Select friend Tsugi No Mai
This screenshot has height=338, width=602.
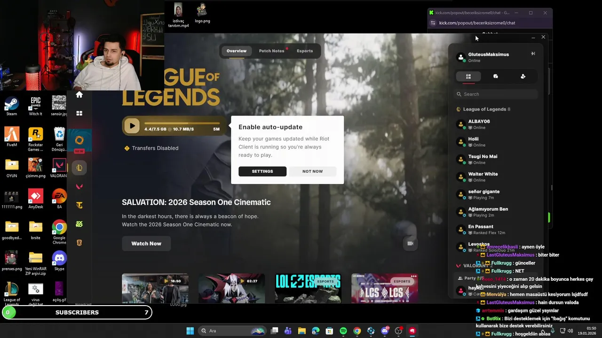(x=496, y=159)
